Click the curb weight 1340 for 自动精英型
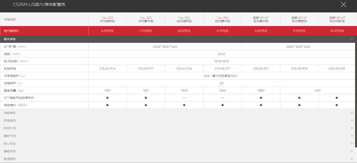 (184, 90)
